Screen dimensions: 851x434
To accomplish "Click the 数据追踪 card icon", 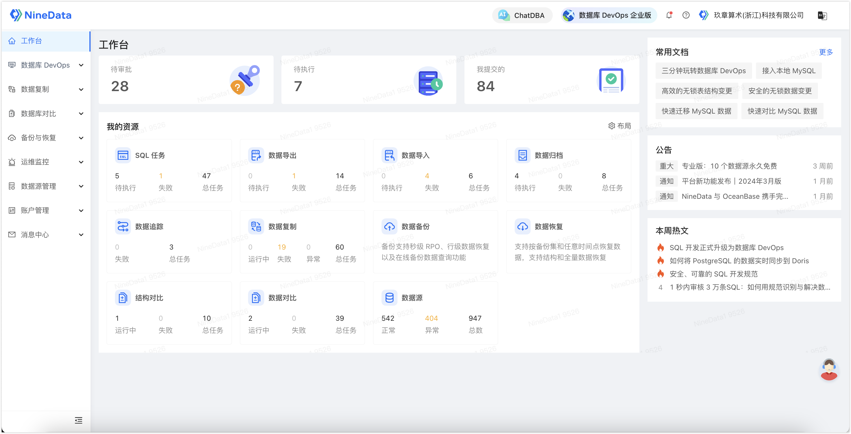I will [122, 227].
